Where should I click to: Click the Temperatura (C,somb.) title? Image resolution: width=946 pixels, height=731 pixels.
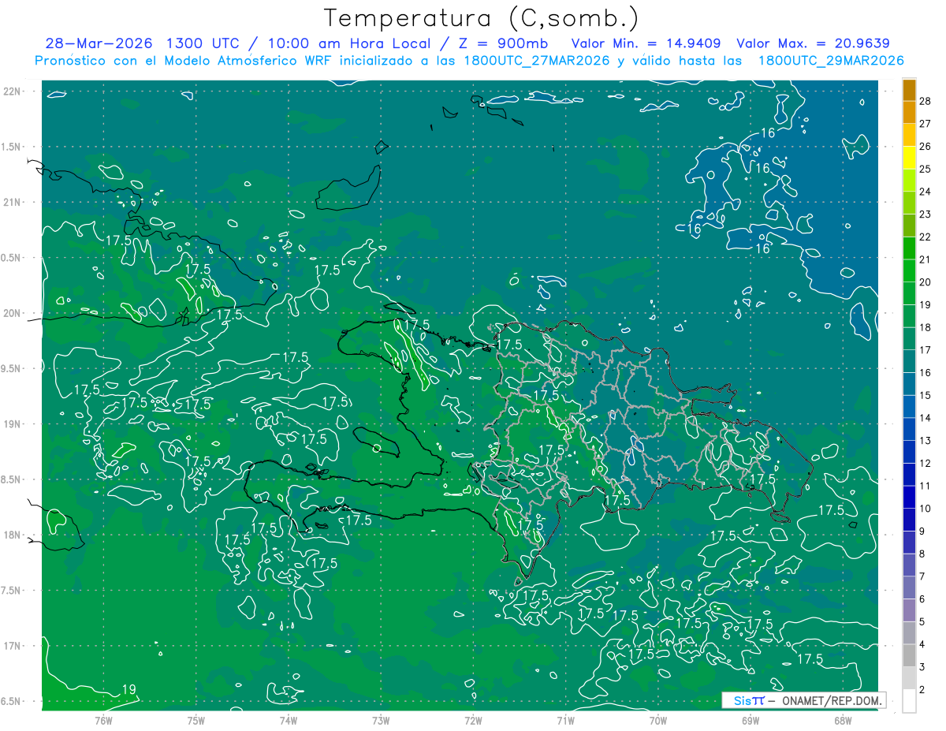pos(482,17)
